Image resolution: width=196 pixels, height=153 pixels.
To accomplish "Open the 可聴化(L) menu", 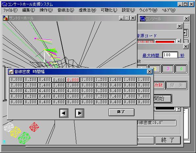I will coord(109,10).
